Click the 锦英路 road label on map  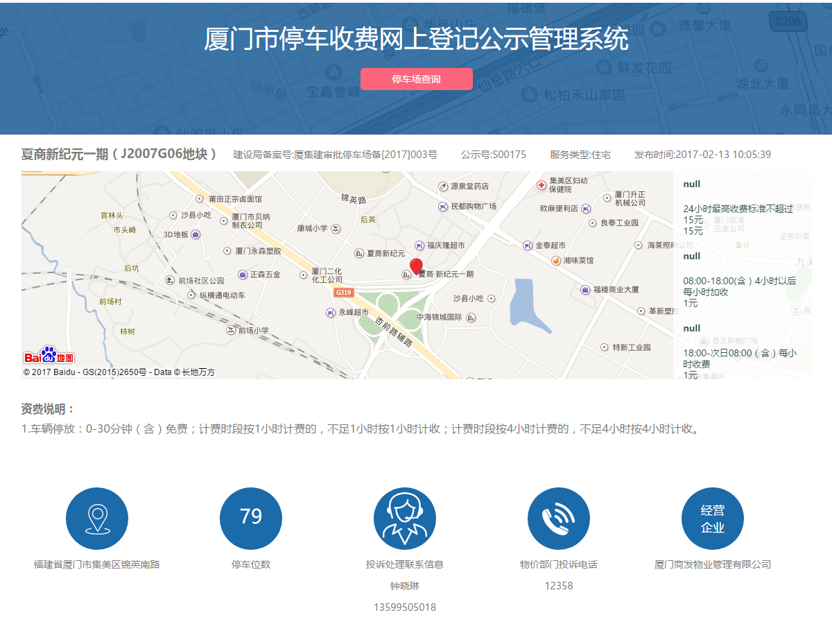tap(354, 199)
